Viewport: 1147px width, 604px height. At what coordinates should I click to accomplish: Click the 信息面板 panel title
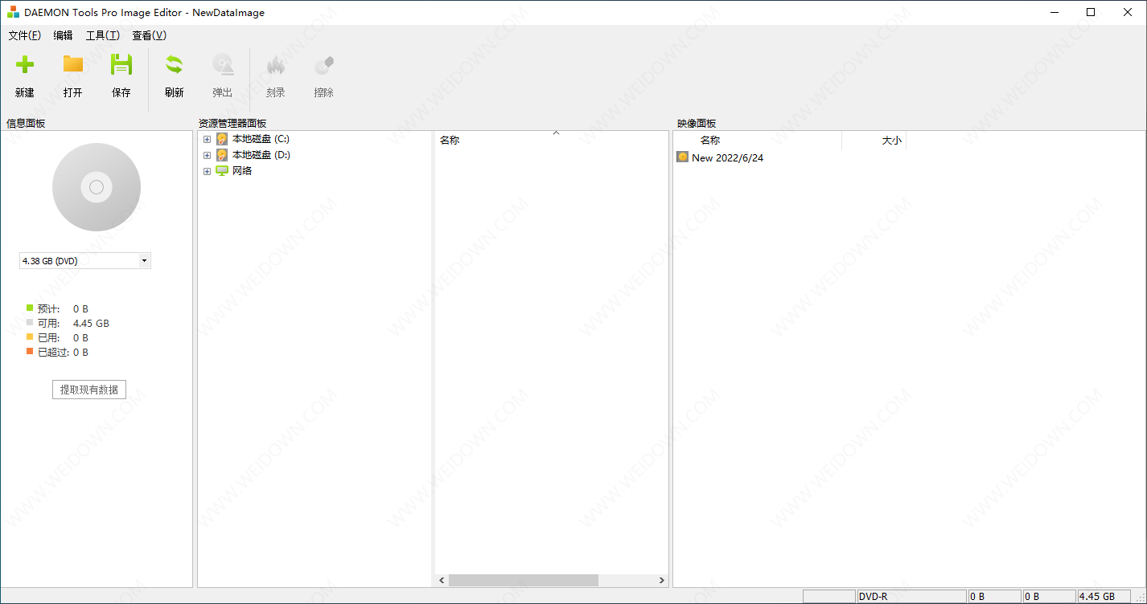[26, 124]
